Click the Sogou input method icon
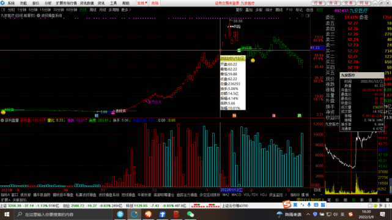The width and height of the screenshot is (392, 220). coord(287,205)
